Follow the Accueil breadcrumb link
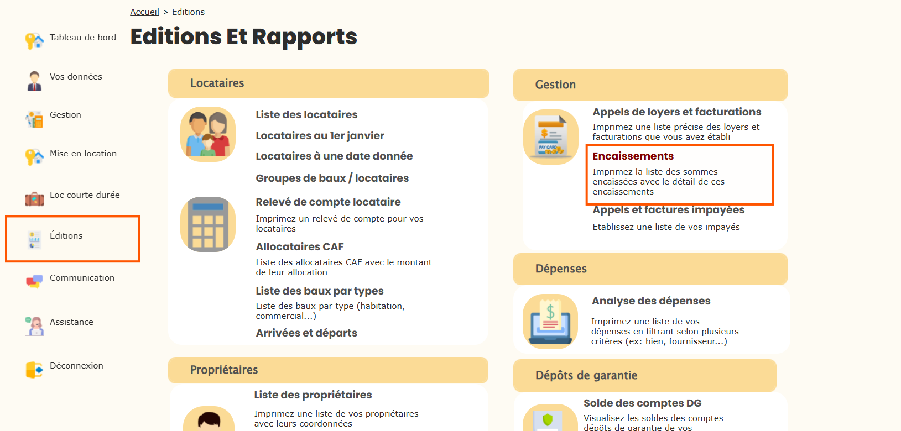The width and height of the screenshot is (901, 431). coord(144,12)
